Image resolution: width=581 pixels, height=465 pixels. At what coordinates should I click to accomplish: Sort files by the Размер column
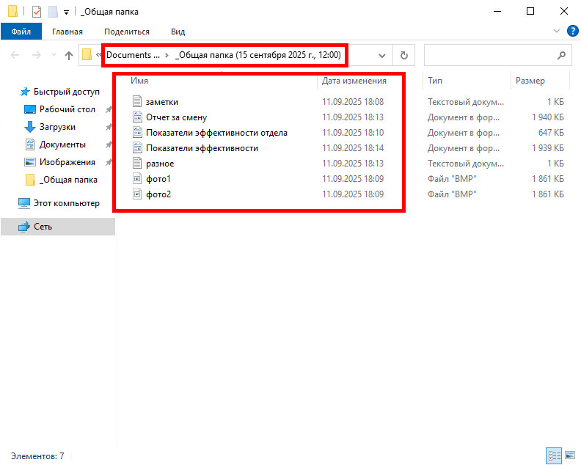click(530, 81)
